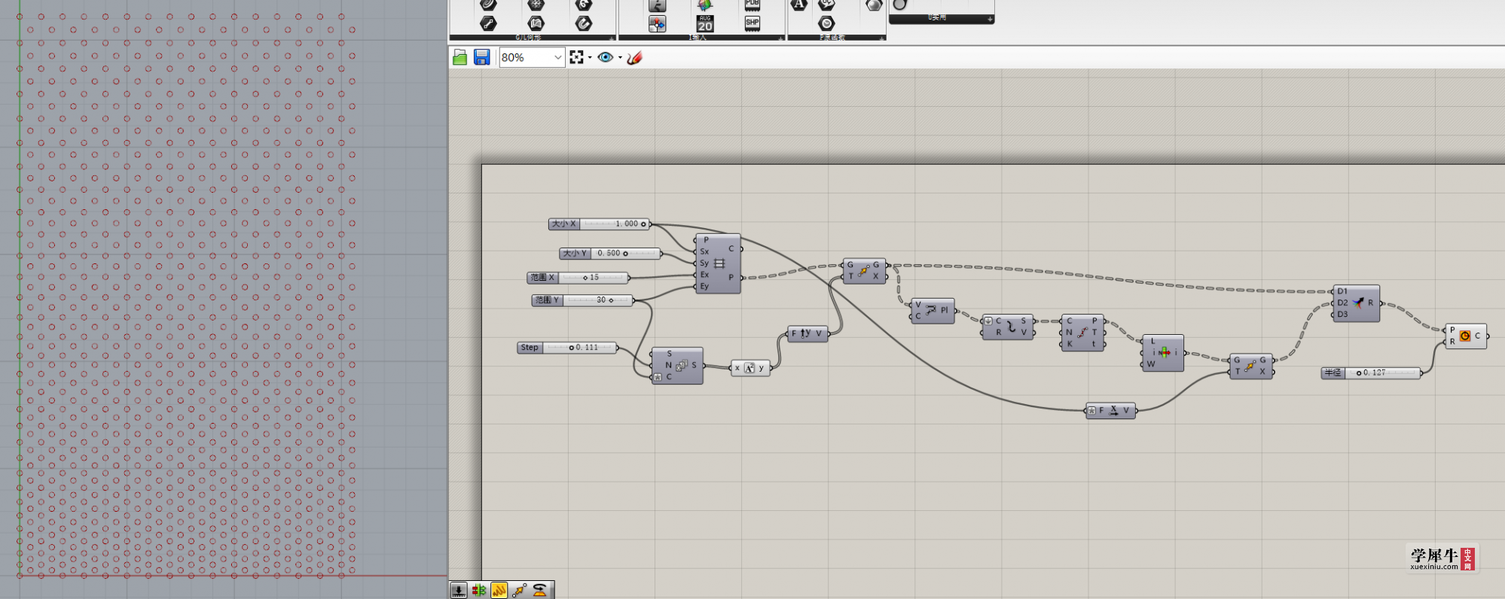This screenshot has width=1505, height=599.
Task: Select the list item component with L, i, W inputs
Action: pos(1163,353)
